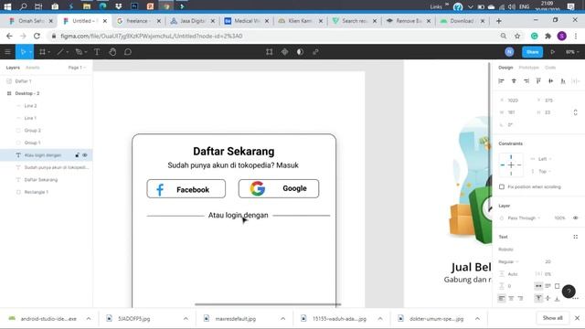Reload the page in browser

[37, 36]
